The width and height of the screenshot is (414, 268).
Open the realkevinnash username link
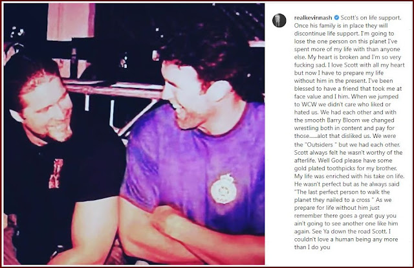[x=313, y=17]
